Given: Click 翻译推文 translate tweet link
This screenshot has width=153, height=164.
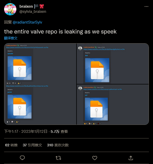Looking at the screenshot, I should [11, 38].
